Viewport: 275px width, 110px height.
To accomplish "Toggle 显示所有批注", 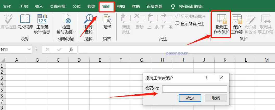I will (x=189, y=24).
